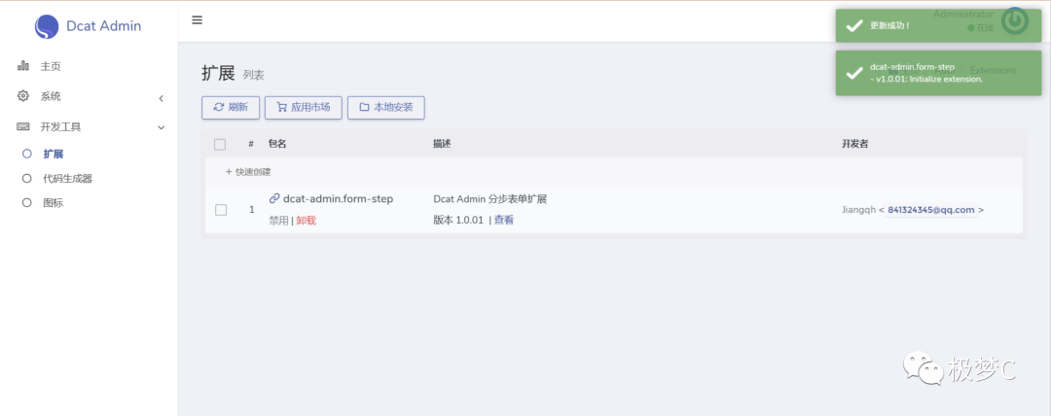
Task: Click the # column header
Action: (x=251, y=143)
